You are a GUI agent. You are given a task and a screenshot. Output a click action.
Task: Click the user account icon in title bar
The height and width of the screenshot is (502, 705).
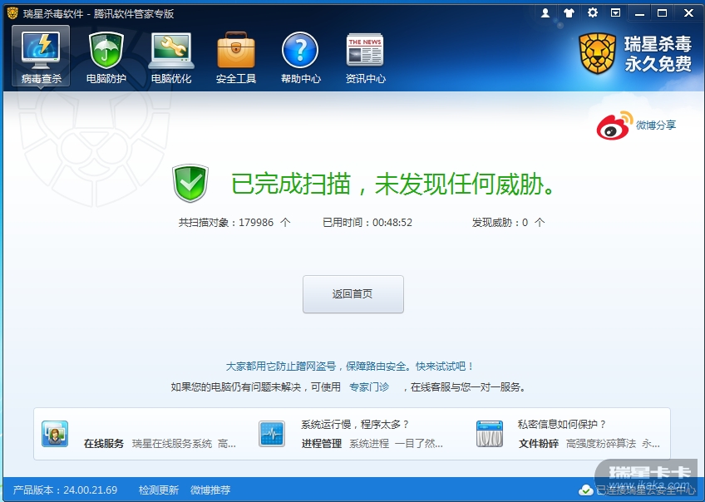[545, 13]
